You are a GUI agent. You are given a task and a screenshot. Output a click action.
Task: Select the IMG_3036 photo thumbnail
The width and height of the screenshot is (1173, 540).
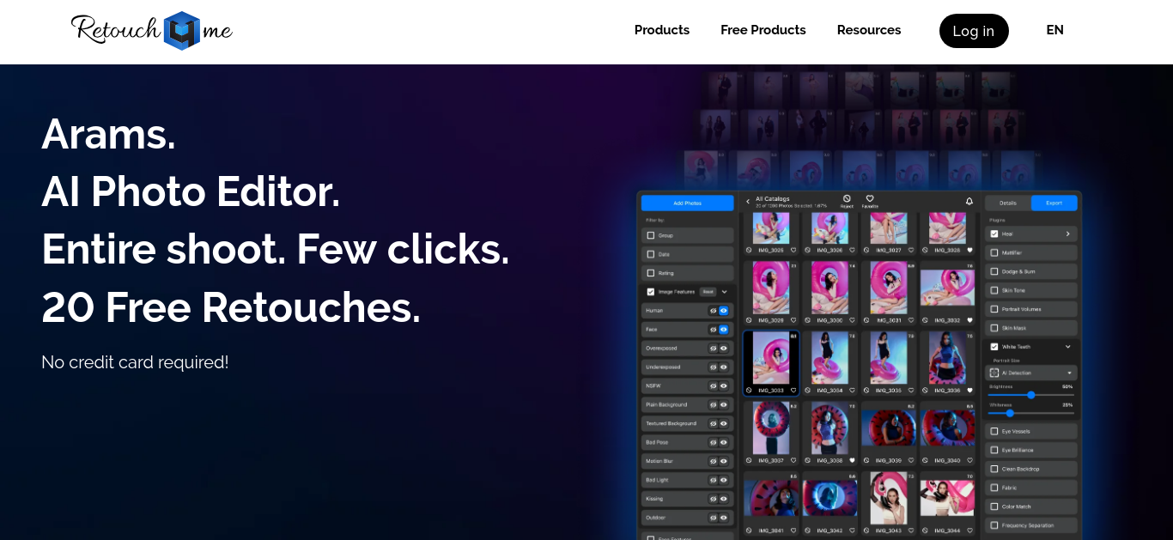tap(947, 357)
